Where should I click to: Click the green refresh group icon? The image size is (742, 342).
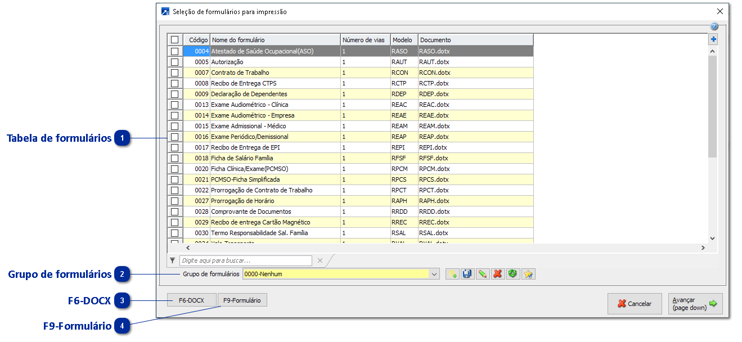512,274
